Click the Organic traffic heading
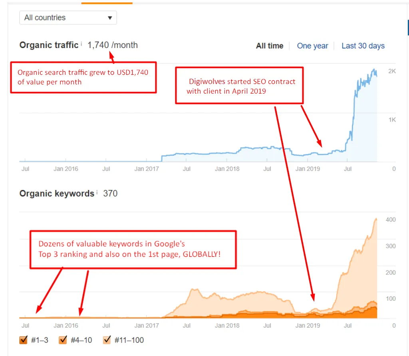The height and width of the screenshot is (356, 409). (x=49, y=45)
